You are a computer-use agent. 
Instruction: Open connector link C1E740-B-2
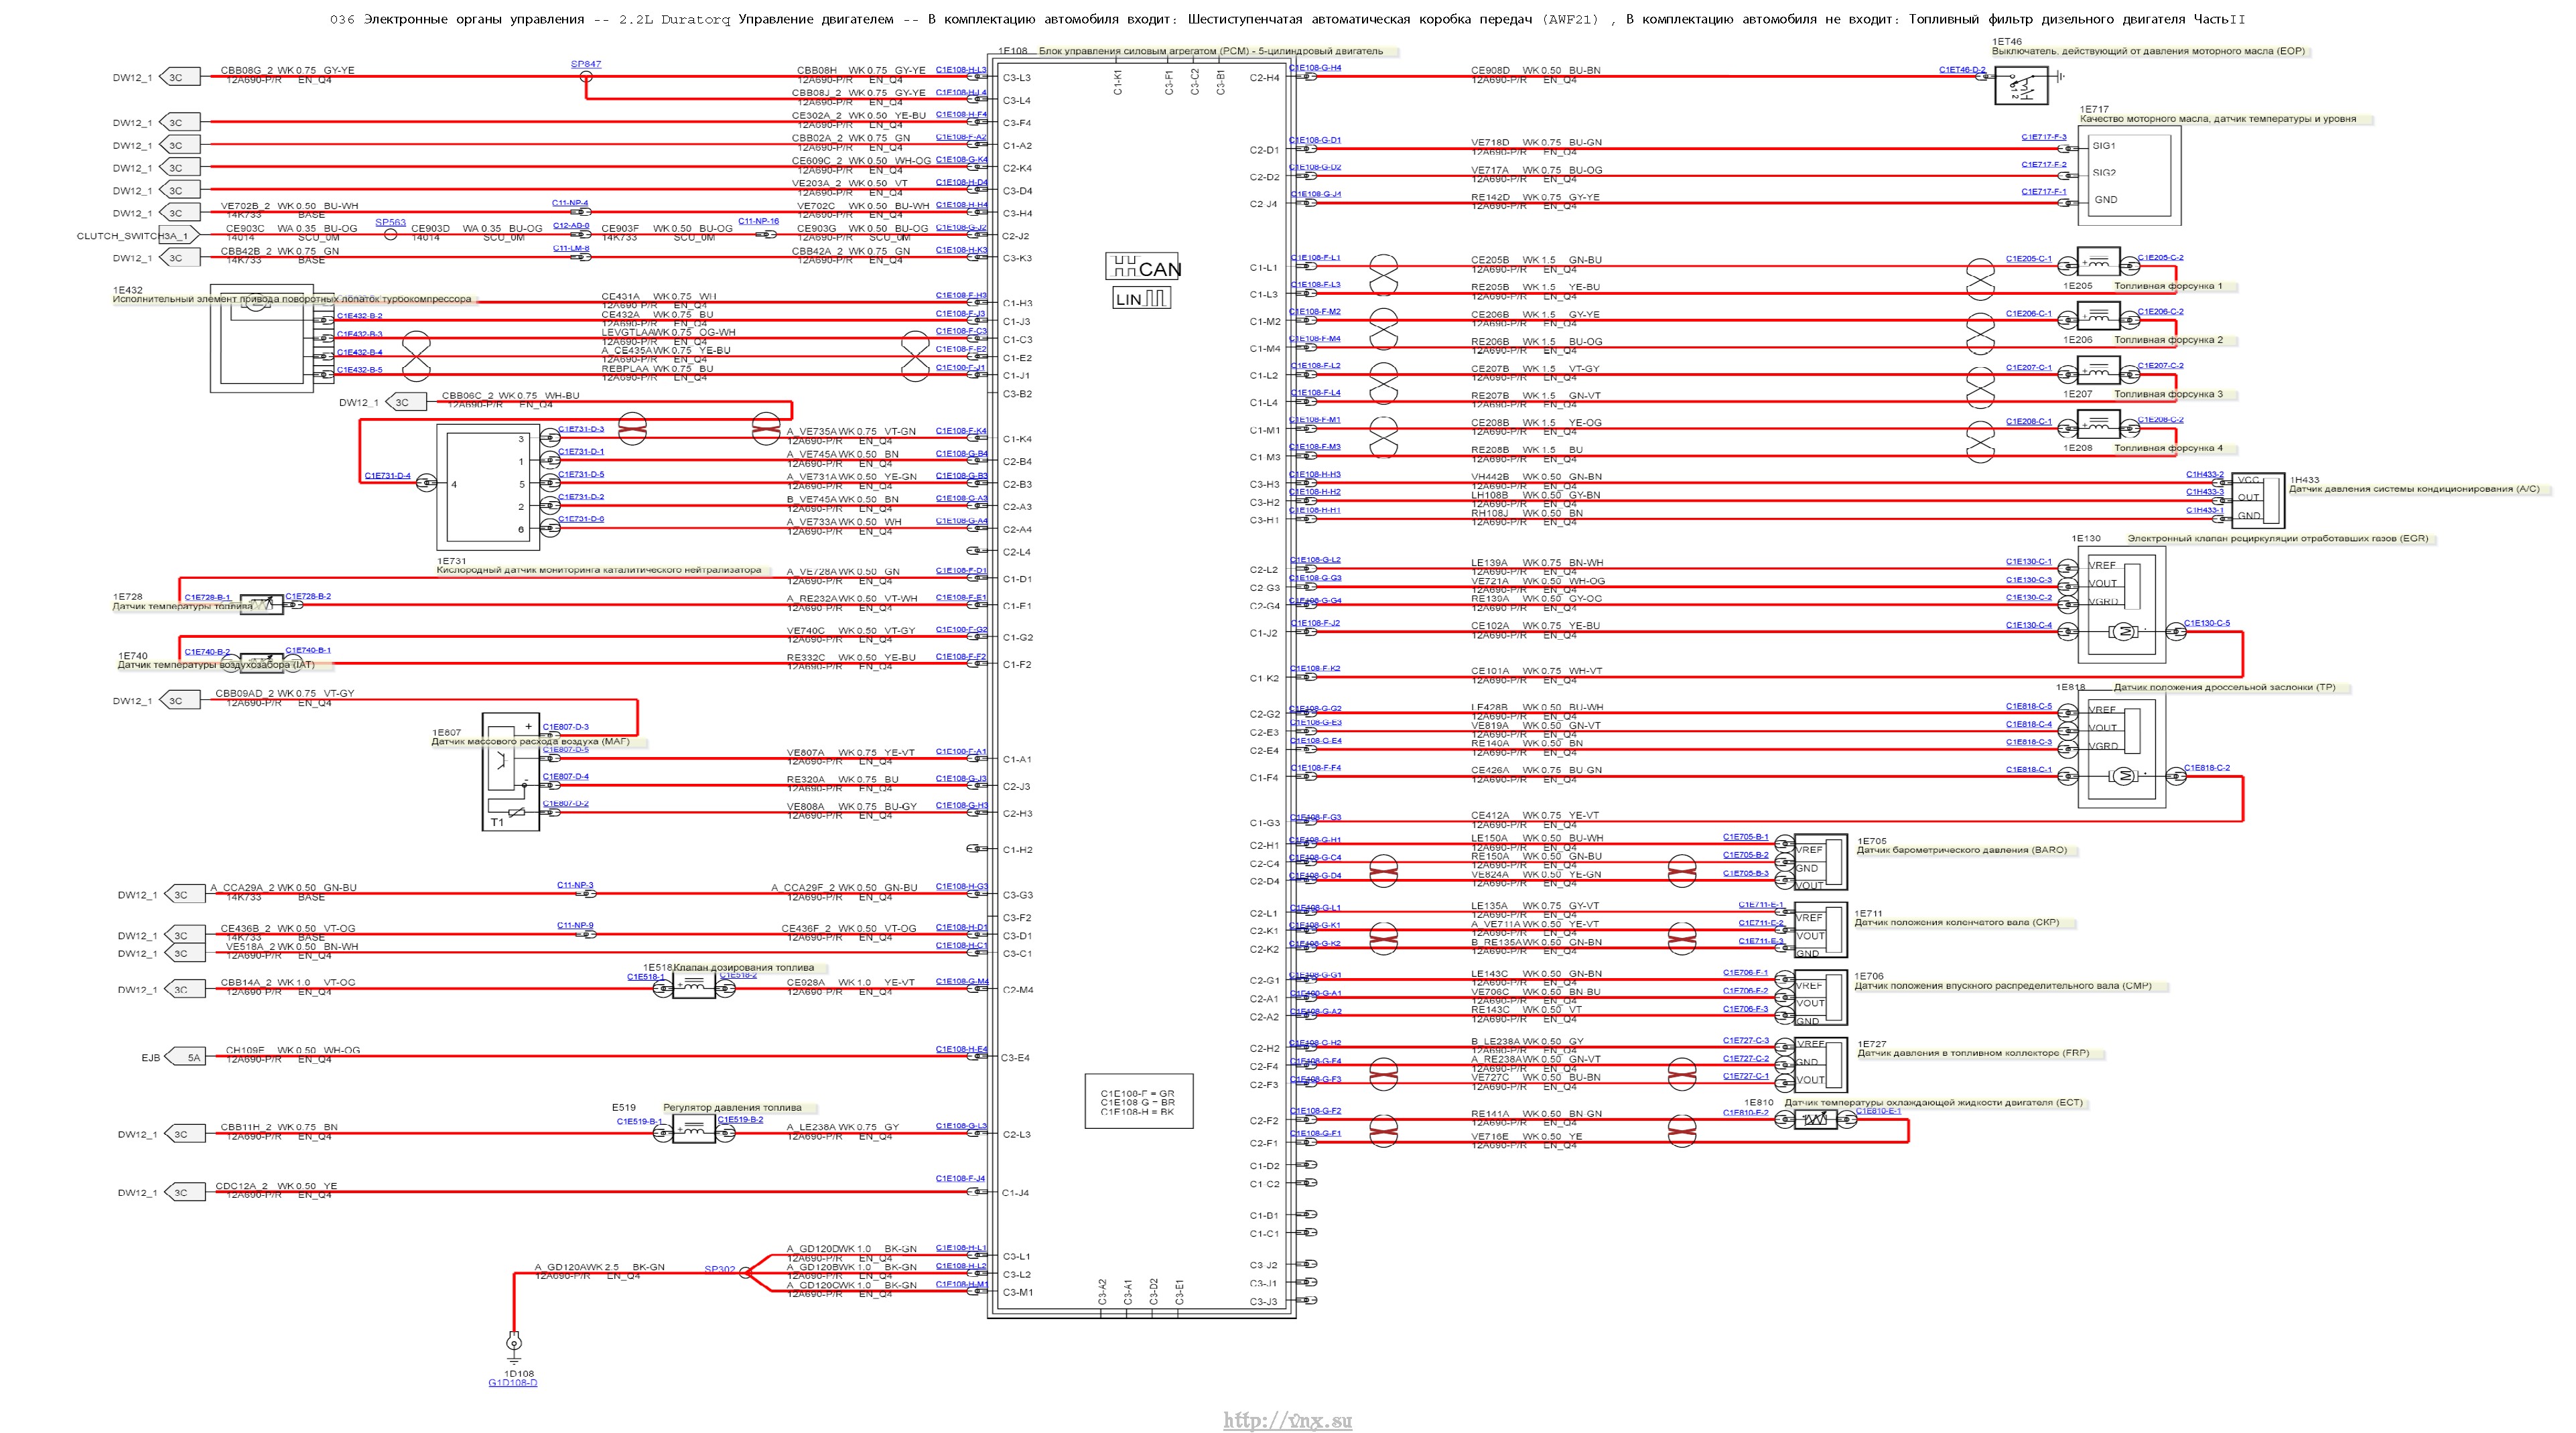tap(207, 651)
